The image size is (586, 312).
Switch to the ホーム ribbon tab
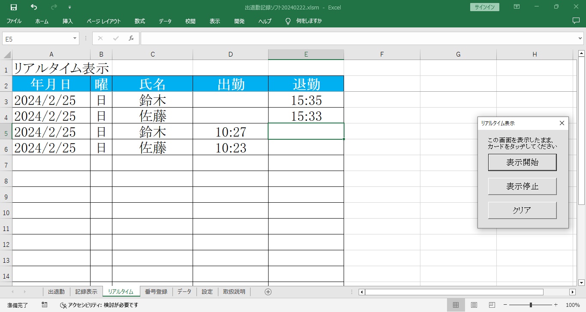pos(42,21)
